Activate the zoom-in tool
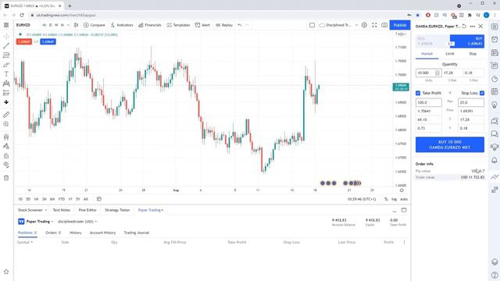Image resolution: width=500 pixels, height=281 pixels. (6, 124)
